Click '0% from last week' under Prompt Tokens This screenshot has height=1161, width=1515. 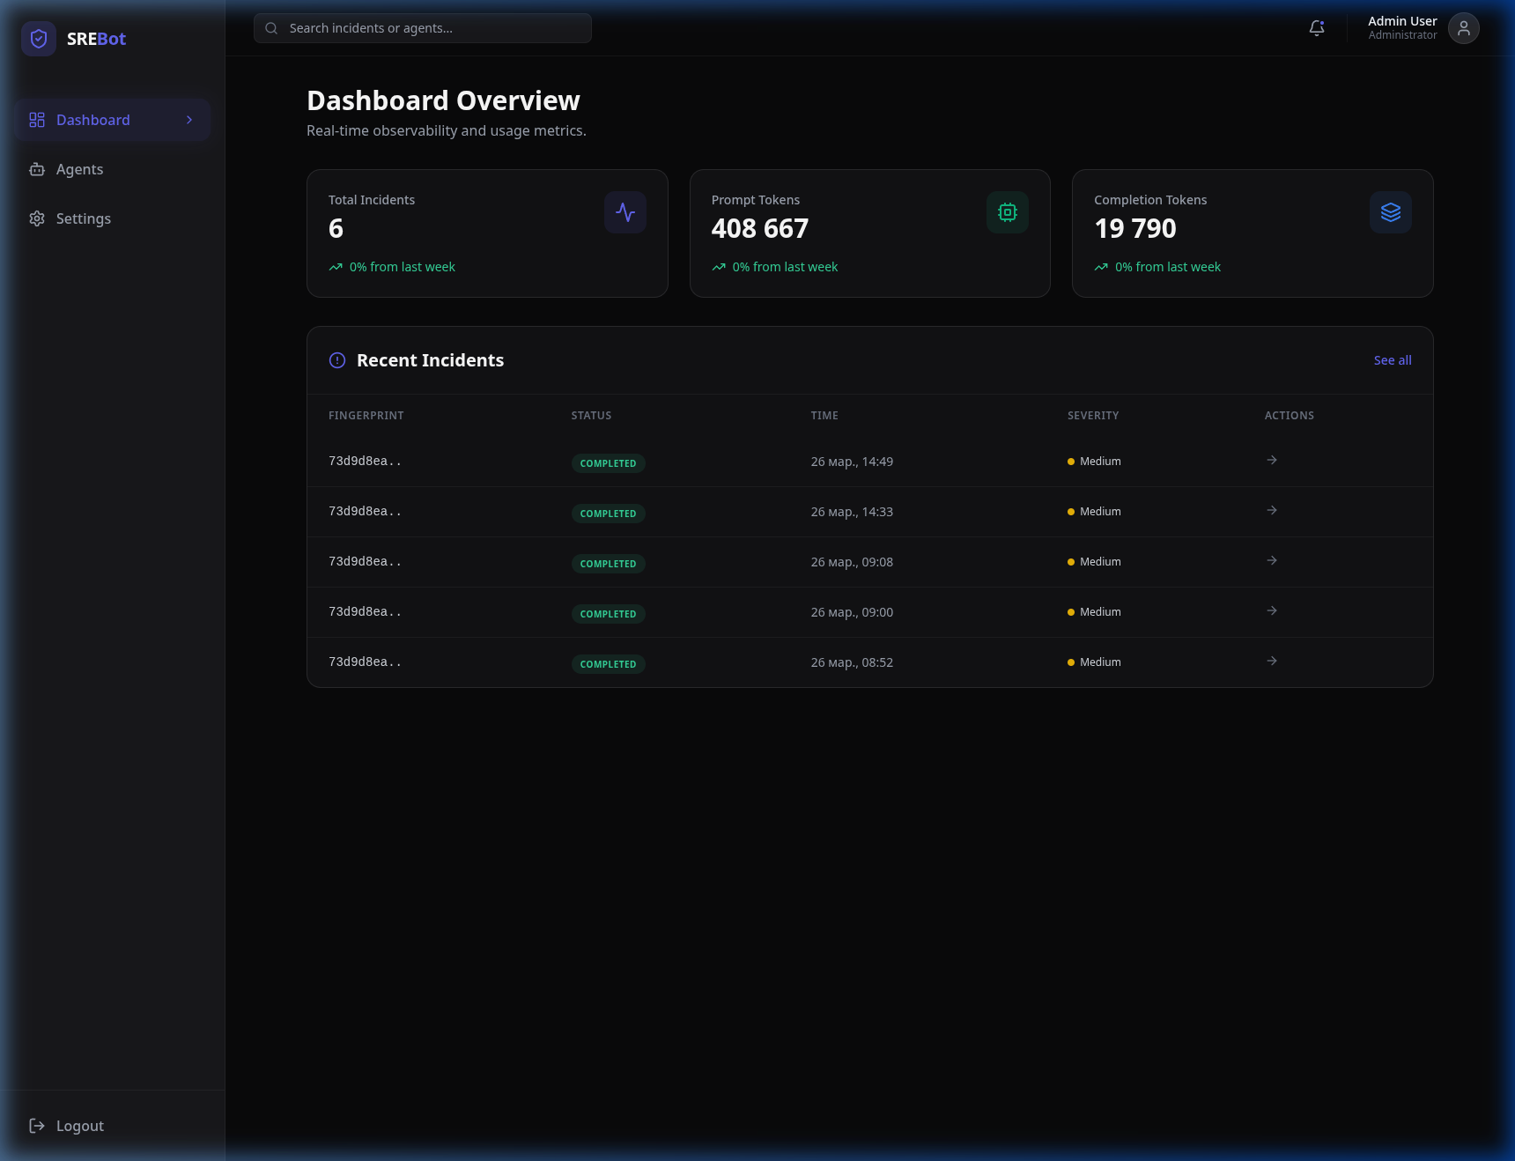(x=786, y=267)
